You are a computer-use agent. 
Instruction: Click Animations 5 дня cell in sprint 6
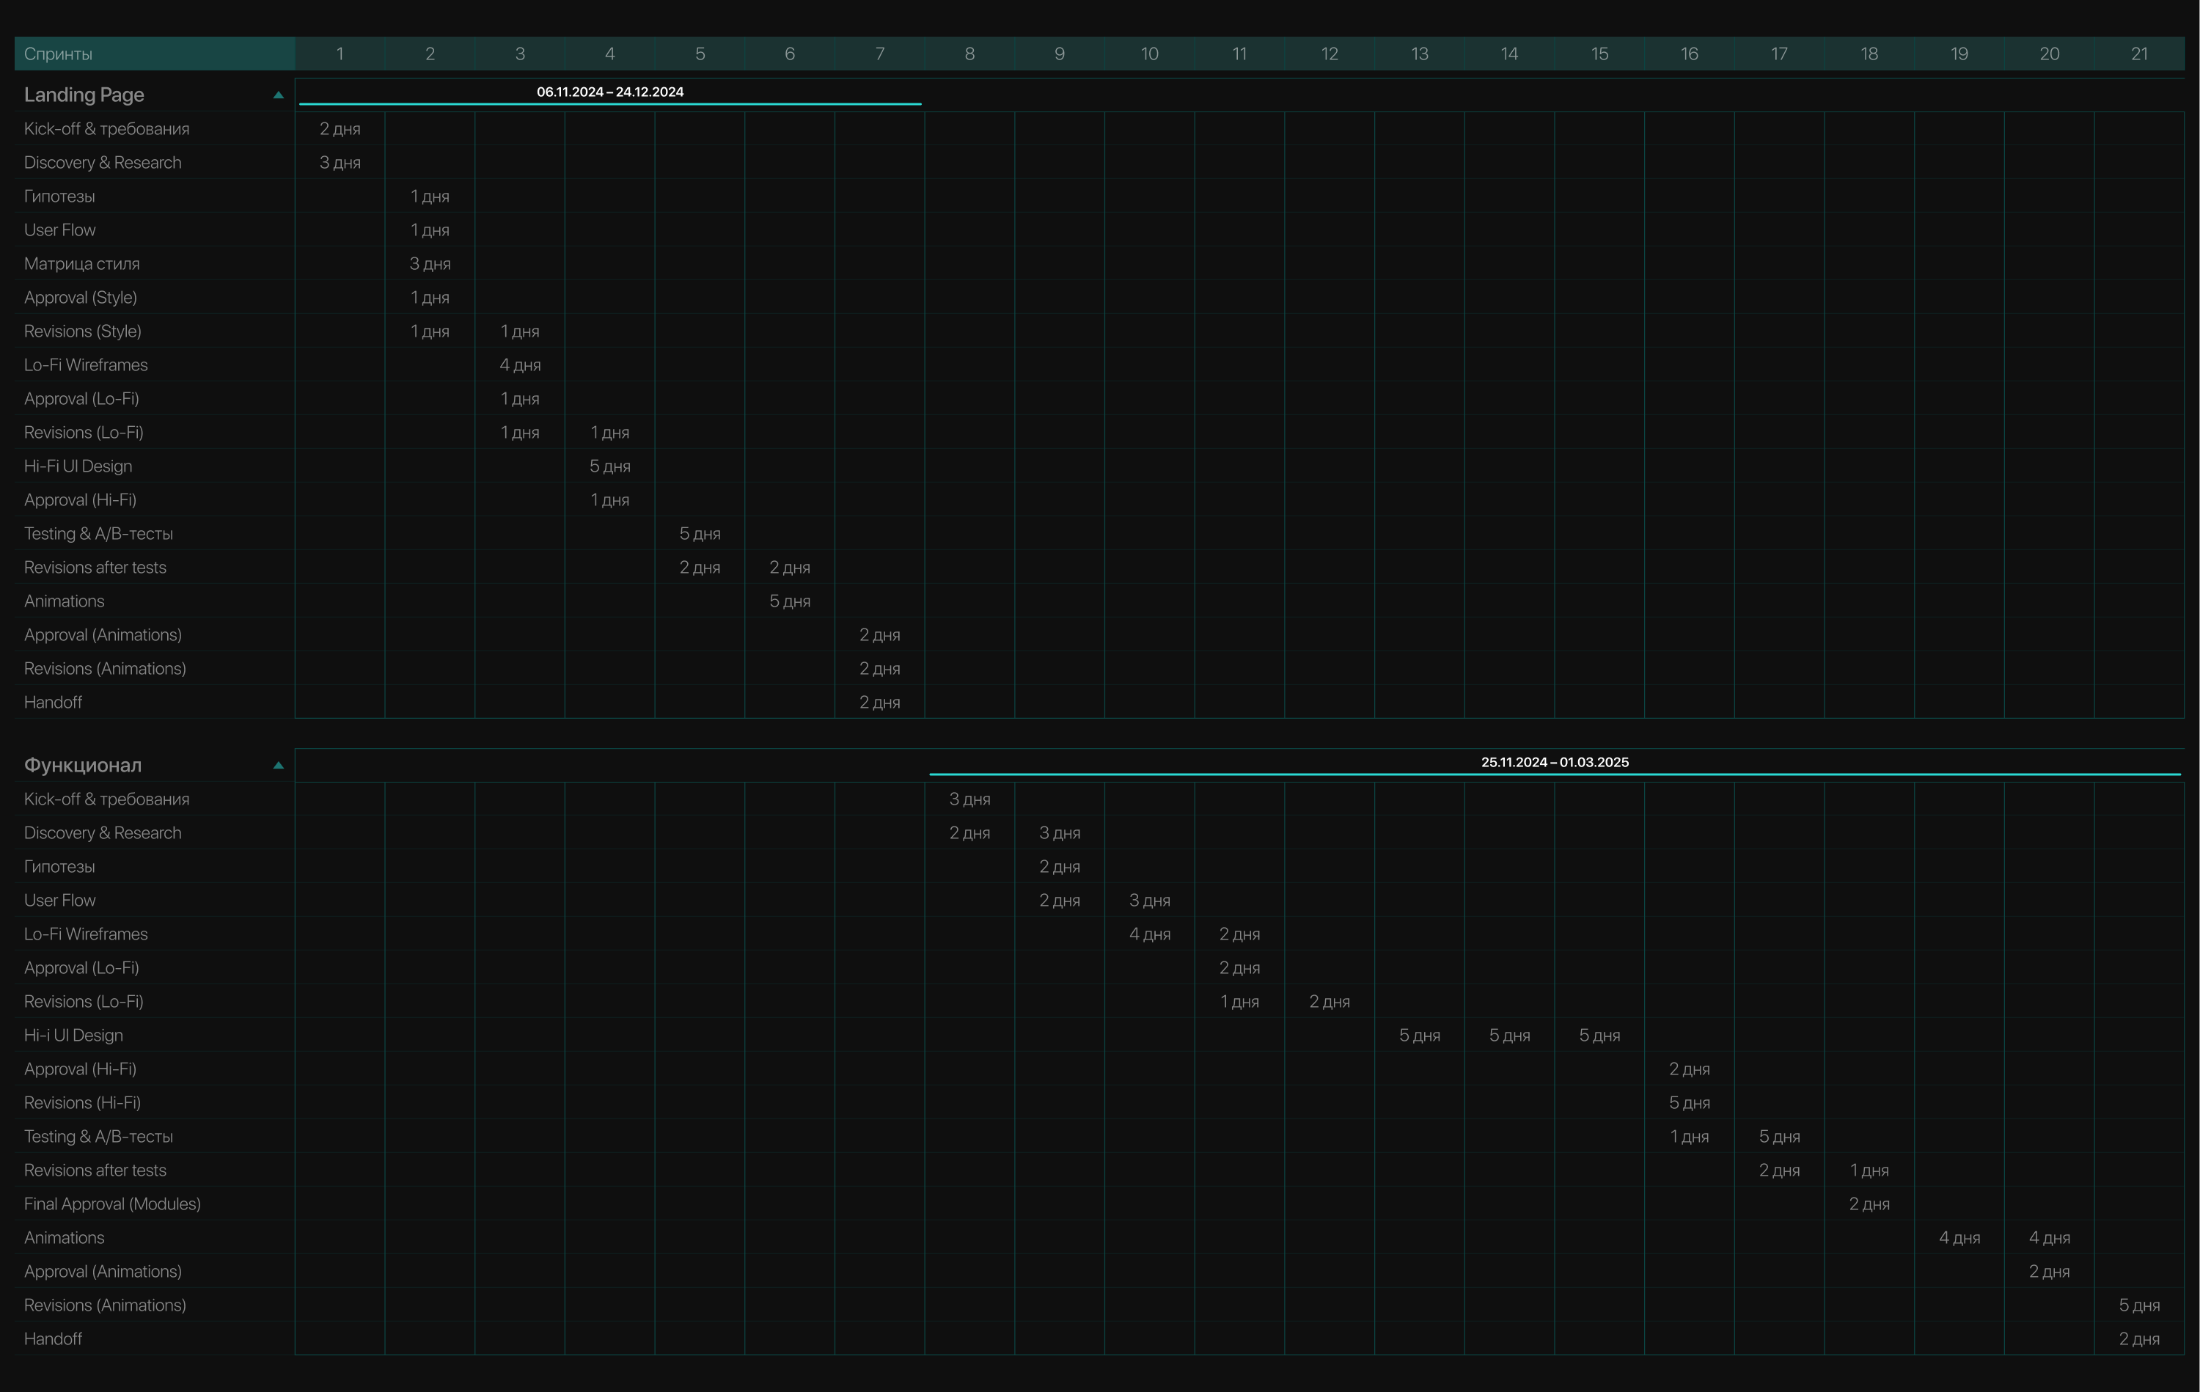(x=791, y=601)
